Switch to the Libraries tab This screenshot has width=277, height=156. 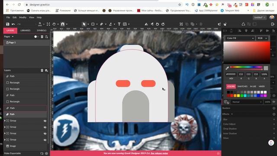[25, 30]
